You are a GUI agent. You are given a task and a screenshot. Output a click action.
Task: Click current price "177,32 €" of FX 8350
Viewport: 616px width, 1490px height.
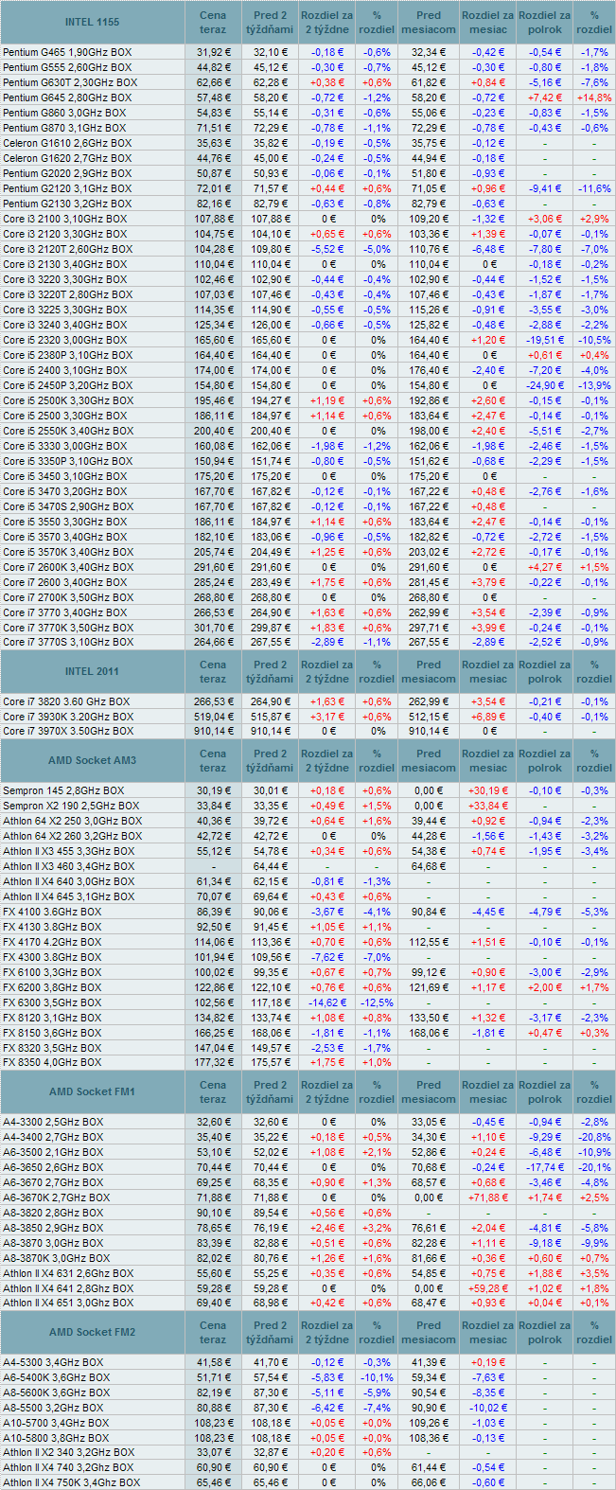pos(213,1063)
